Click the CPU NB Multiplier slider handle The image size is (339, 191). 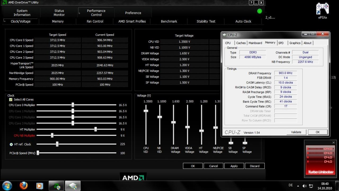pos(52,135)
